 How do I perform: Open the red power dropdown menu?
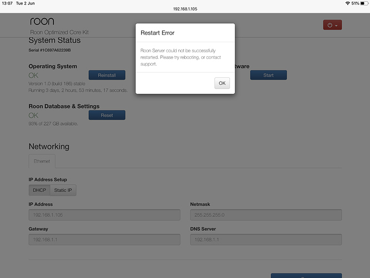click(332, 25)
